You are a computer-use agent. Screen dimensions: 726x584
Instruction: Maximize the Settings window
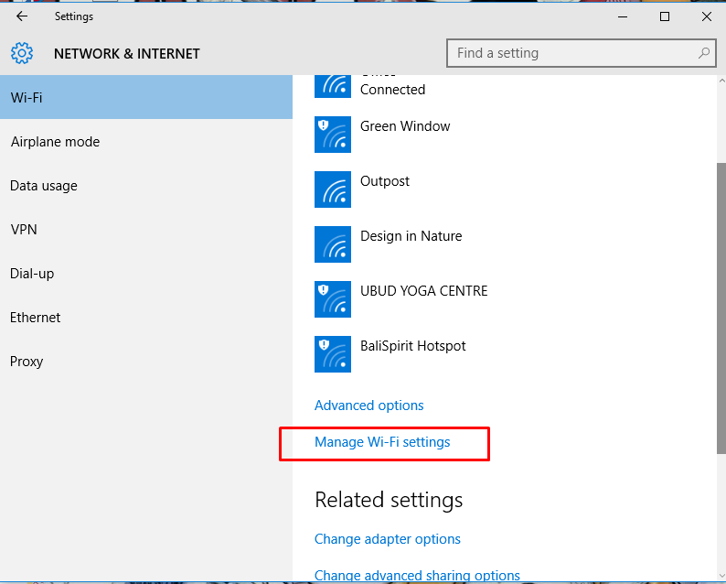tap(665, 16)
